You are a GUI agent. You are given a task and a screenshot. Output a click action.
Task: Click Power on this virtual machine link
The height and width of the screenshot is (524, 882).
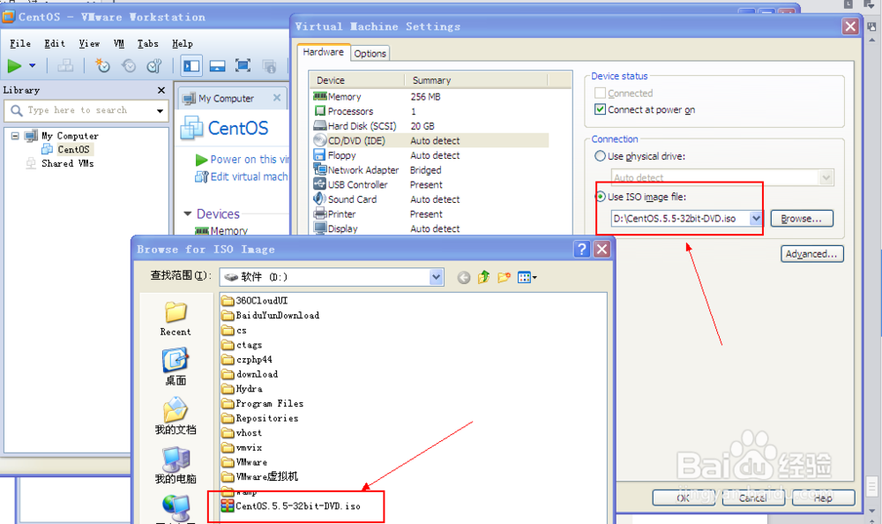[x=243, y=160]
